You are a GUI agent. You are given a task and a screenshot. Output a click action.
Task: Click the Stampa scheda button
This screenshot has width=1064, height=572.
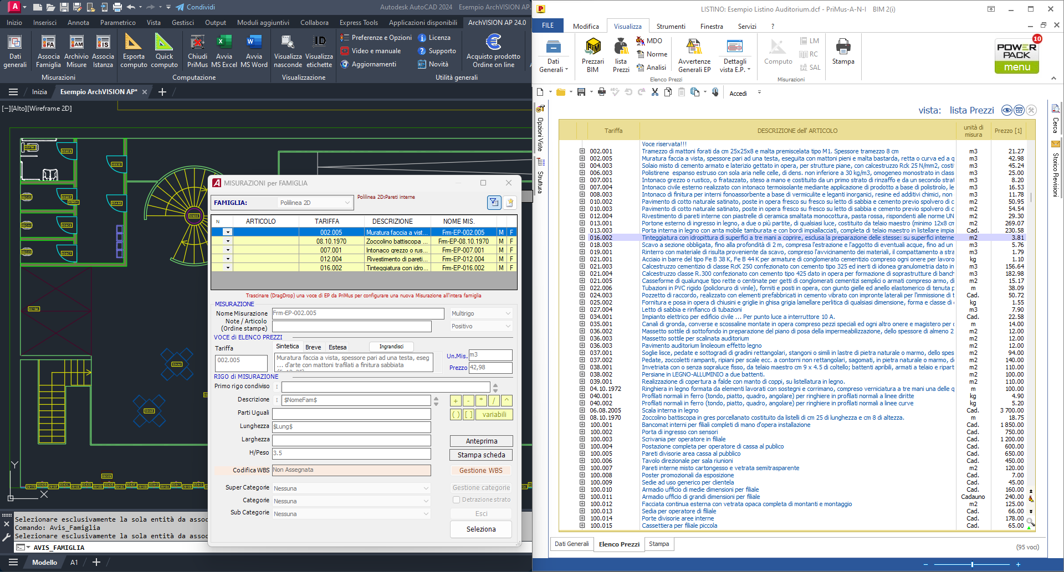point(481,455)
